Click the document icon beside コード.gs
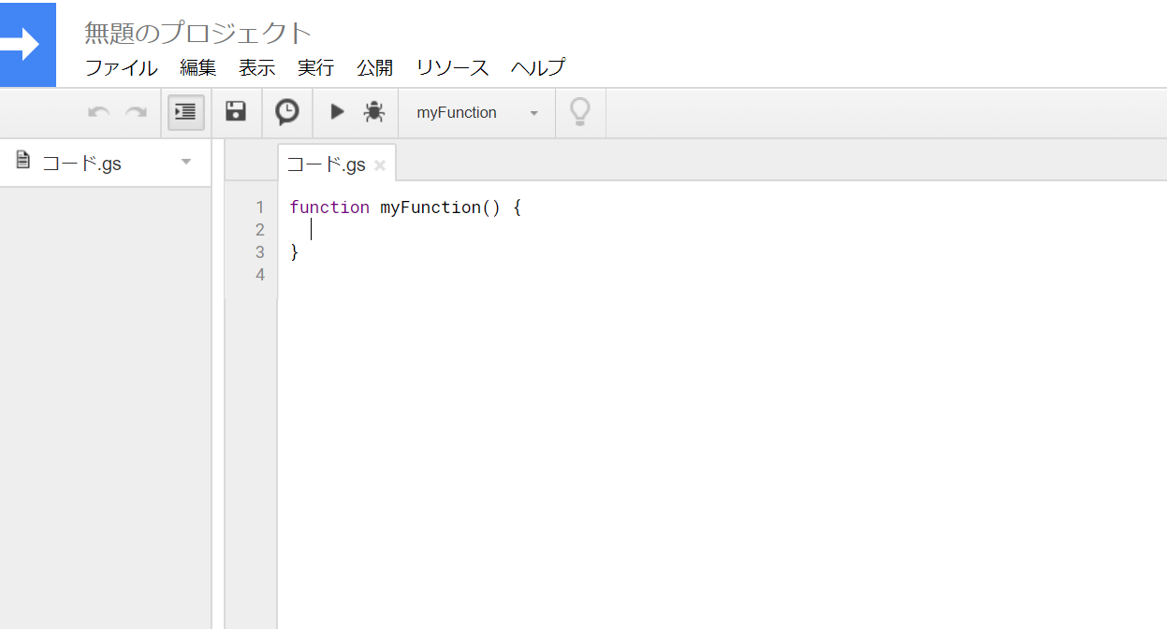This screenshot has height=629, width=1167. pos(23,161)
